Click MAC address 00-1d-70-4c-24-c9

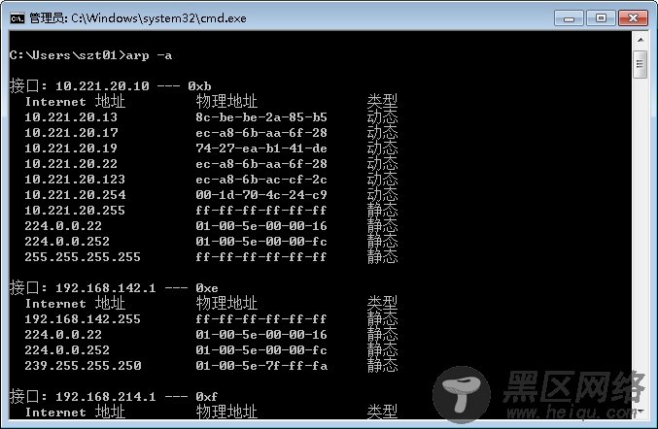pyautogui.click(x=261, y=194)
